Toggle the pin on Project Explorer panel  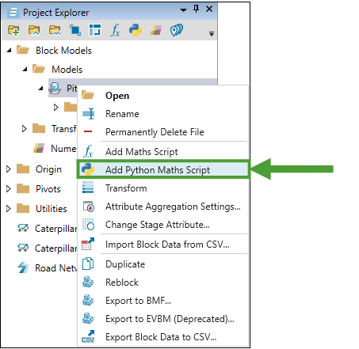tap(196, 9)
